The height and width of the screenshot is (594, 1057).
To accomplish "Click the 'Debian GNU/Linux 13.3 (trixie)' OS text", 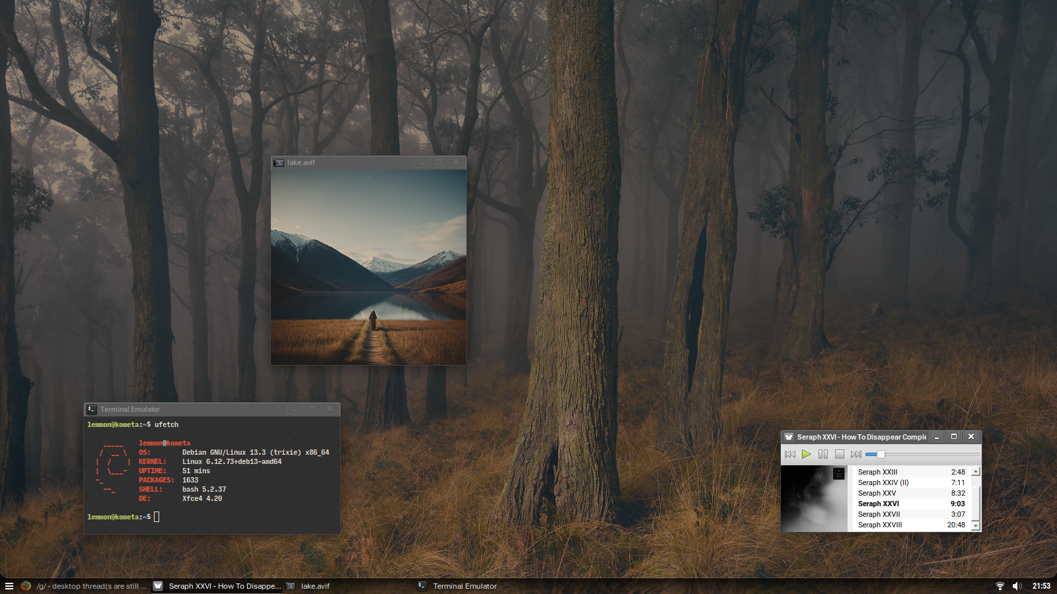I will [x=242, y=452].
